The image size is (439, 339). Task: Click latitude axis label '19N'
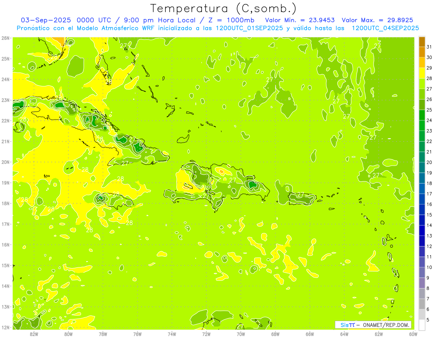5,183
